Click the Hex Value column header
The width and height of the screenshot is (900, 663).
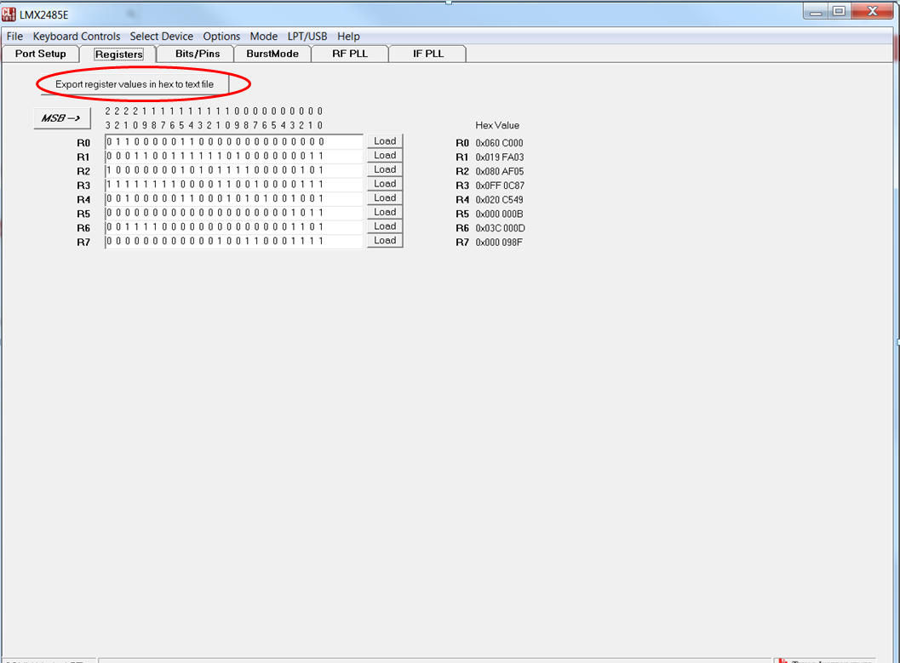pos(497,125)
